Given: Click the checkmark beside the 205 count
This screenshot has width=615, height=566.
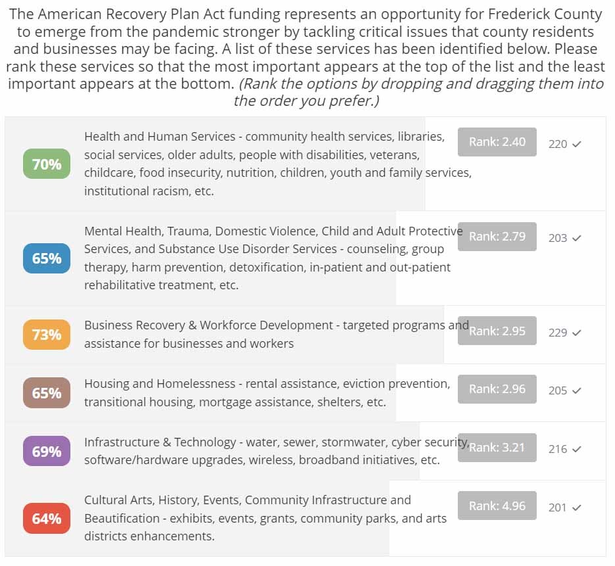Looking at the screenshot, I should click(x=577, y=390).
